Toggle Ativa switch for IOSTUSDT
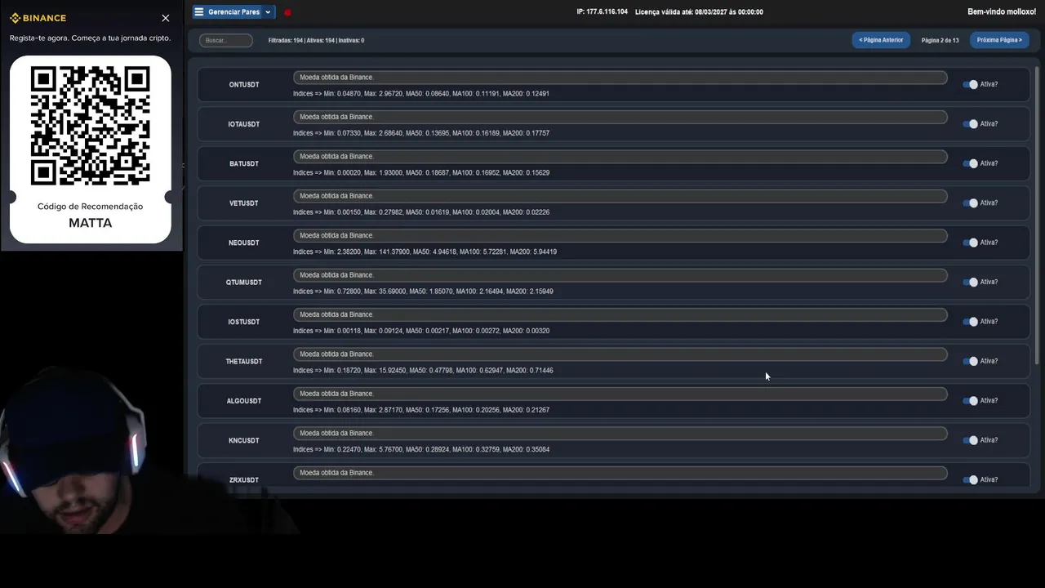Viewport: 1045px width, 588px height. [970, 322]
